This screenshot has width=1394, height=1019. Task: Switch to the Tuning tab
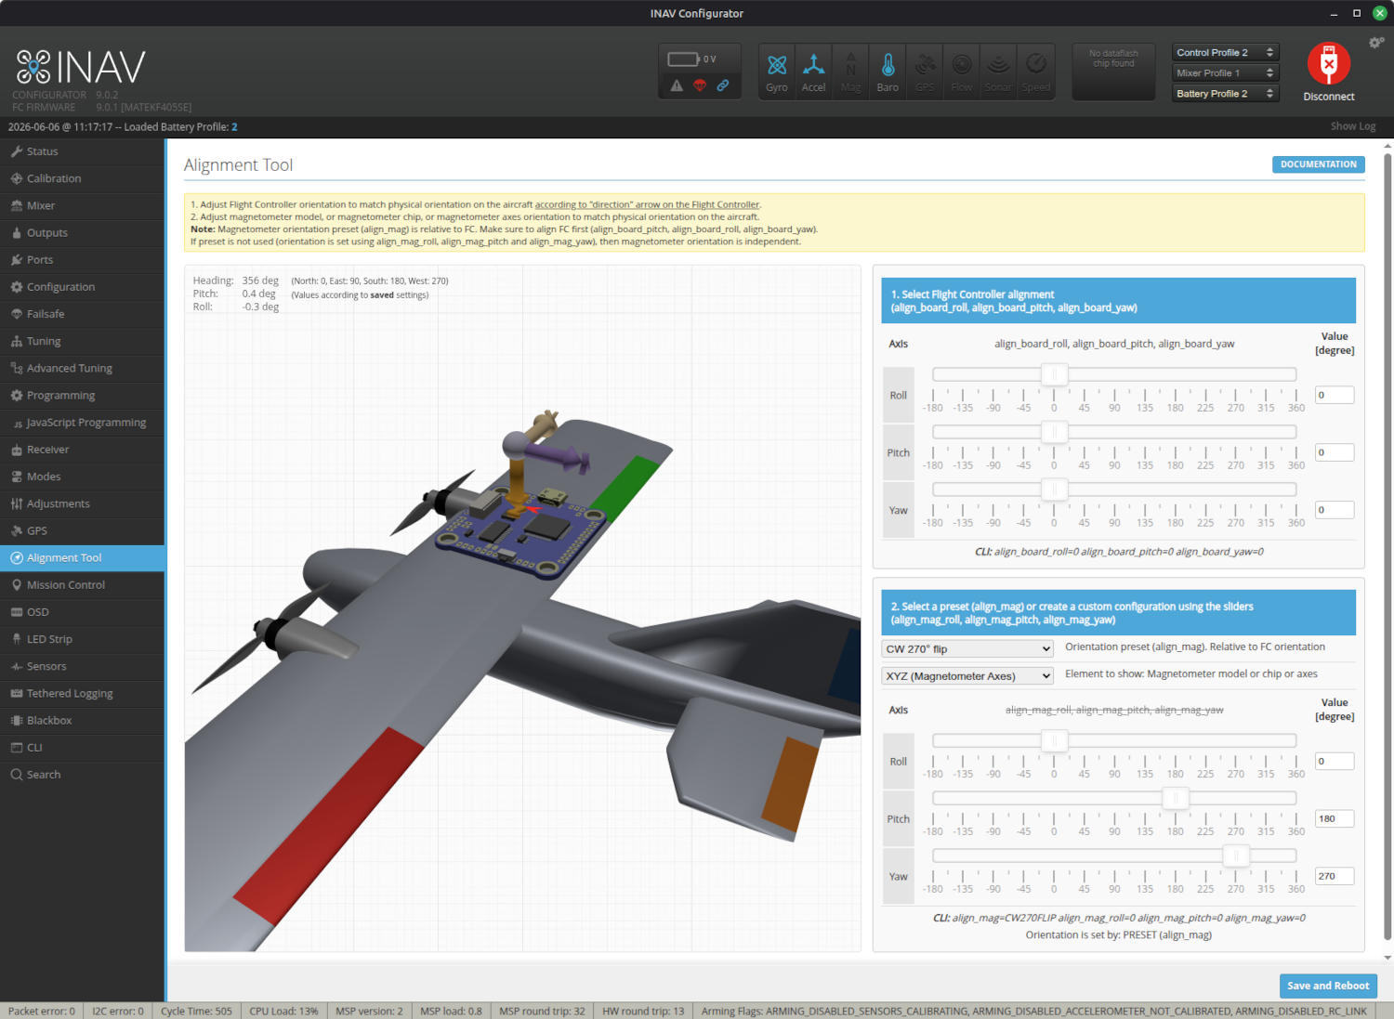tap(82, 341)
